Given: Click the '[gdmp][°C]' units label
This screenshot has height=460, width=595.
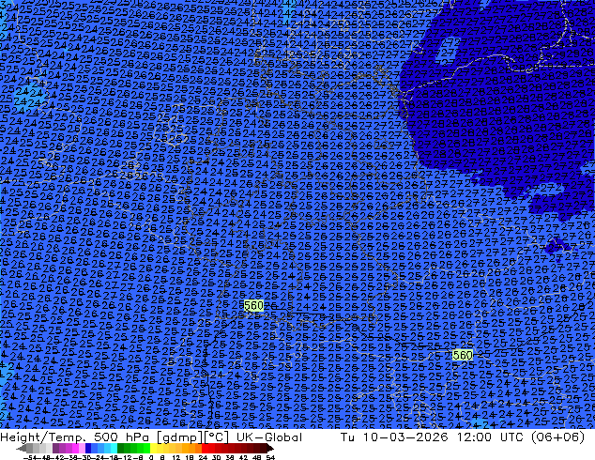Looking at the screenshot, I should [x=192, y=437].
